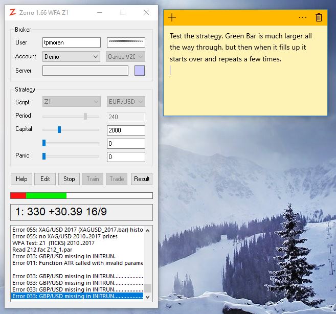Add a new sticky note with plus icon
Image resolution: width=336 pixels, height=314 pixels.
[172, 17]
